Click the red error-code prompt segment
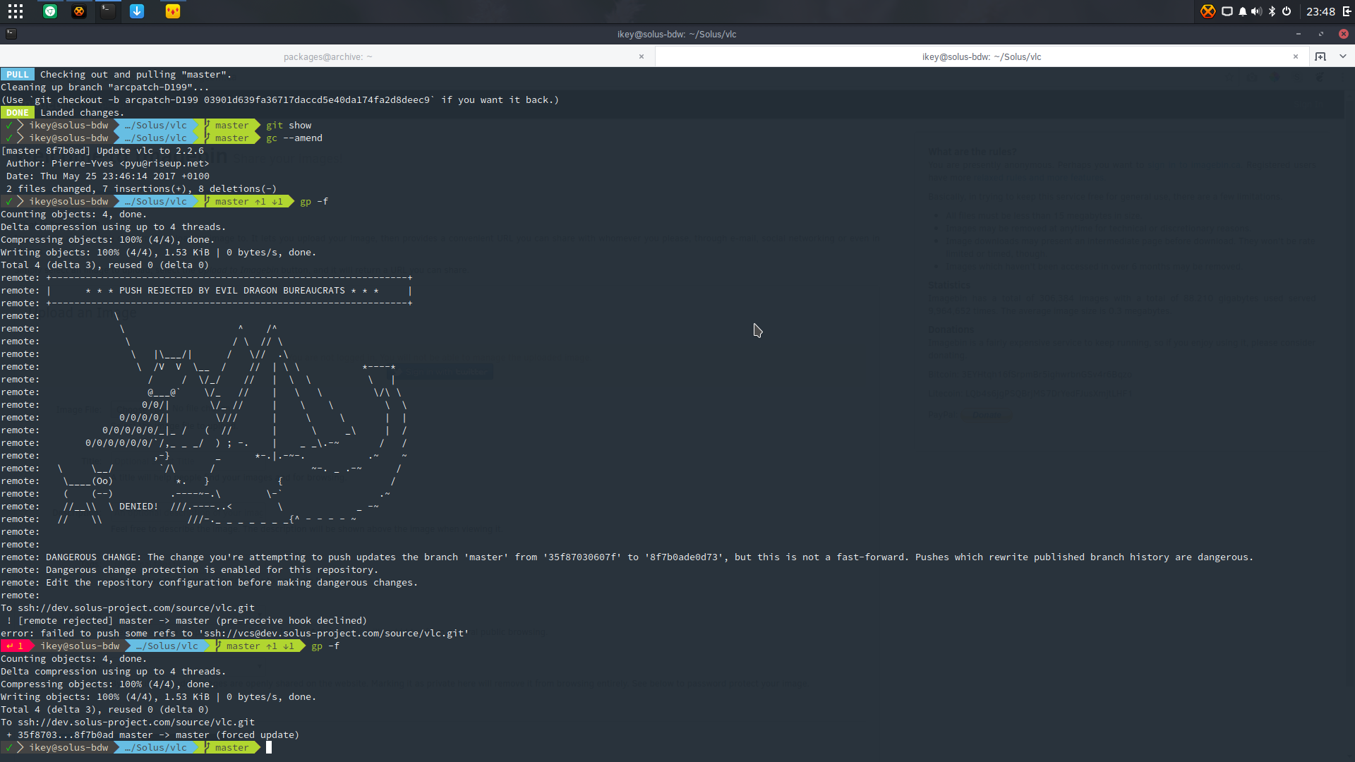This screenshot has width=1355, height=762. tap(16, 646)
